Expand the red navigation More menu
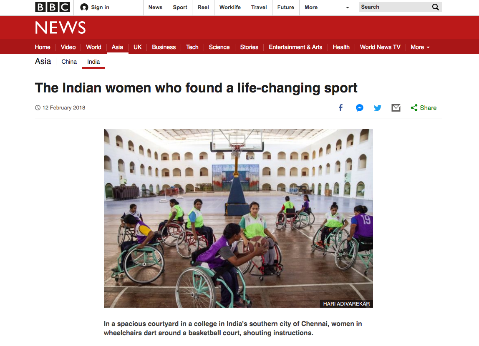 (x=420, y=47)
